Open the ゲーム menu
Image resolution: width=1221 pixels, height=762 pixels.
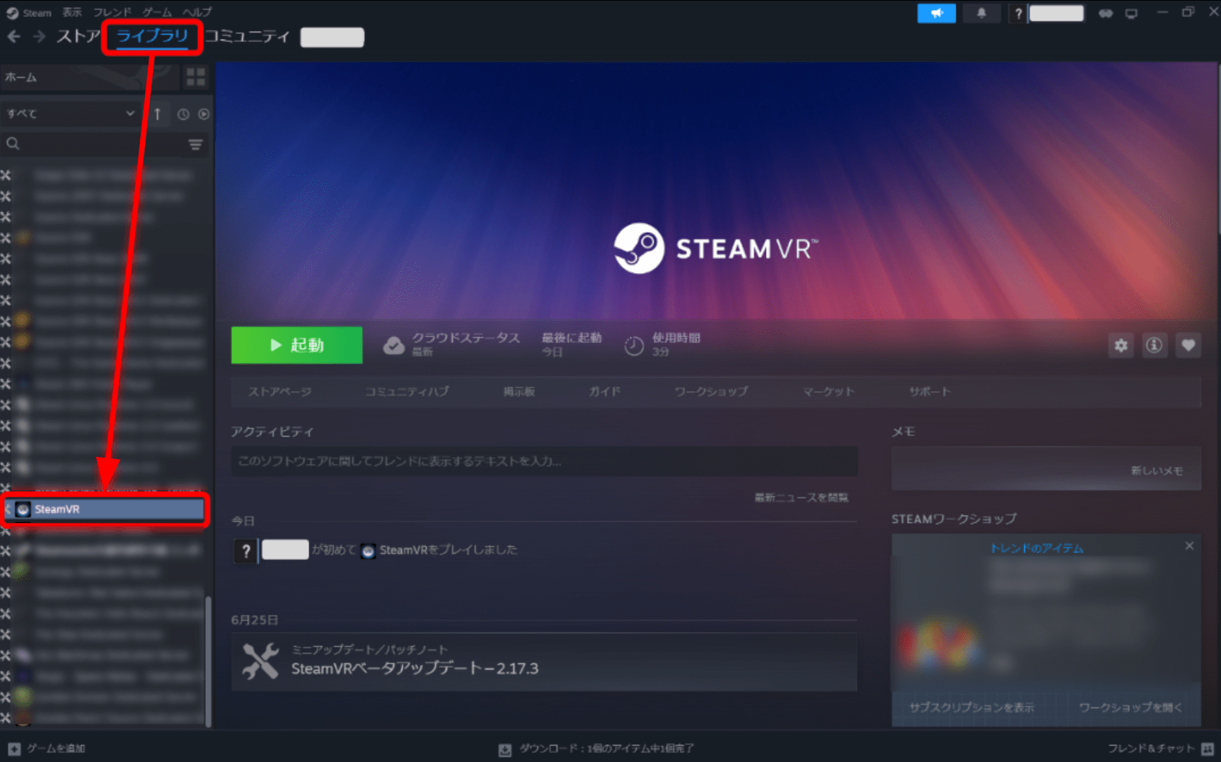tap(157, 13)
